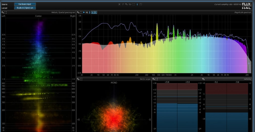The image size is (255, 132).
Task: Click the Center label in Nebula panel
Action: pyautogui.click(x=39, y=16)
